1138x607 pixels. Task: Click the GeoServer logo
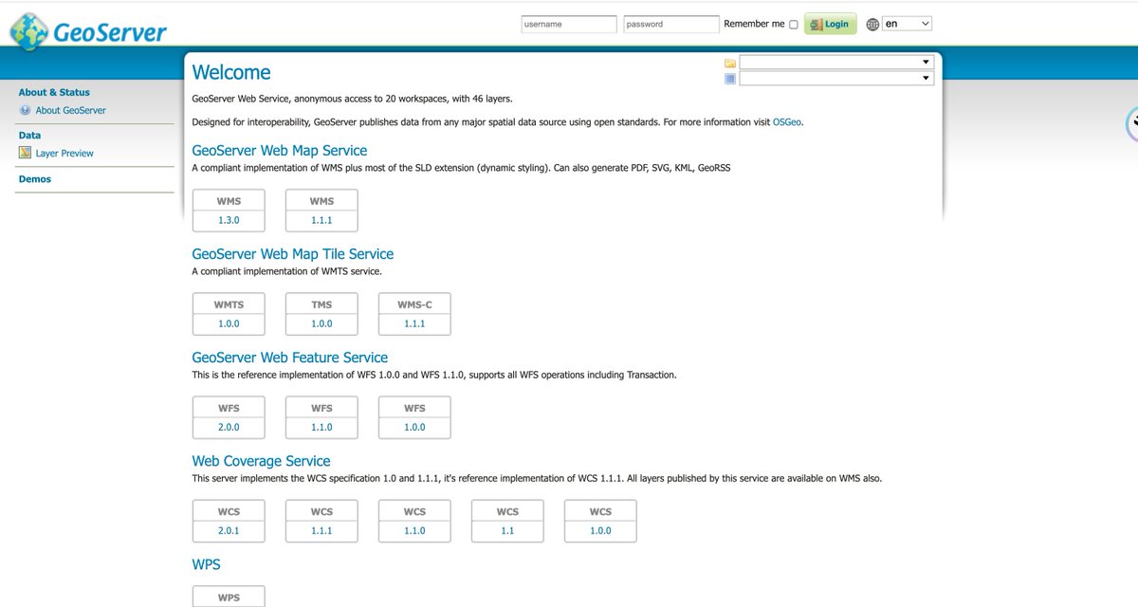(88, 30)
